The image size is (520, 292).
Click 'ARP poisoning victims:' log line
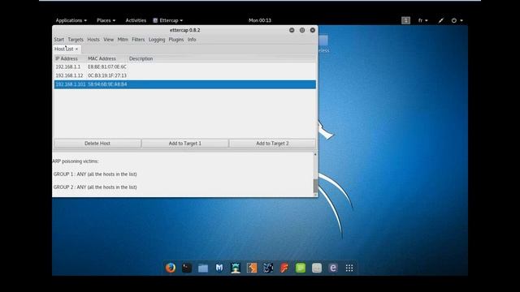tap(76, 161)
